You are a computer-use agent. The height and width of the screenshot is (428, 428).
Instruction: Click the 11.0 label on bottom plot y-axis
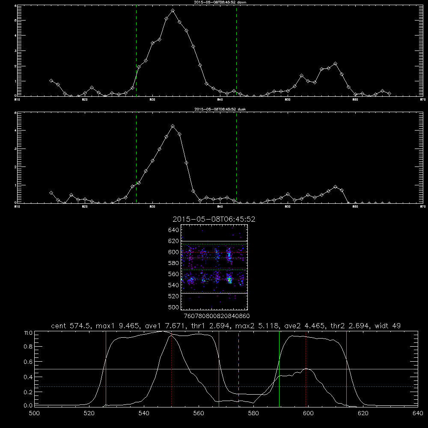[x=28, y=333]
